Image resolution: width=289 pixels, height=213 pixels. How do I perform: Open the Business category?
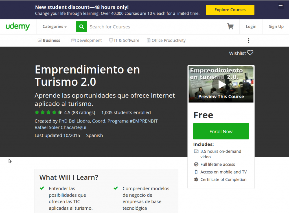(49, 41)
